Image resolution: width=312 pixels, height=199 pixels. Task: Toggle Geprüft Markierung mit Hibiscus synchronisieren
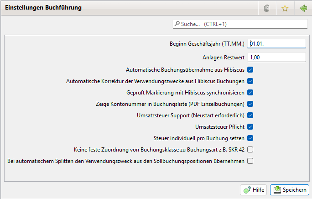(250, 93)
